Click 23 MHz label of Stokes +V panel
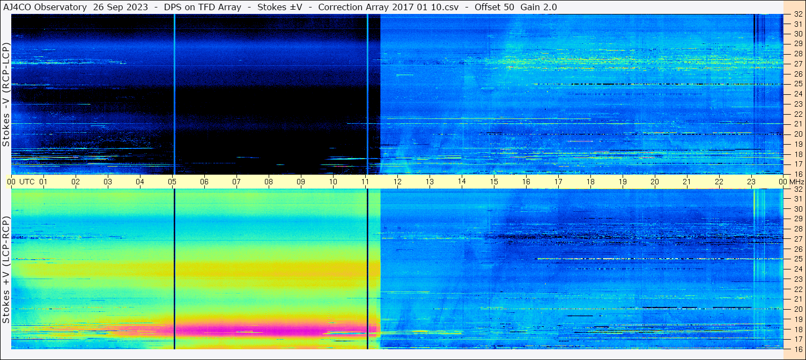Image resolution: width=806 pixels, height=360 pixels. click(x=797, y=279)
